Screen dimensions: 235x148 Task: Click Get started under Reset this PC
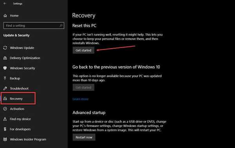(83, 50)
